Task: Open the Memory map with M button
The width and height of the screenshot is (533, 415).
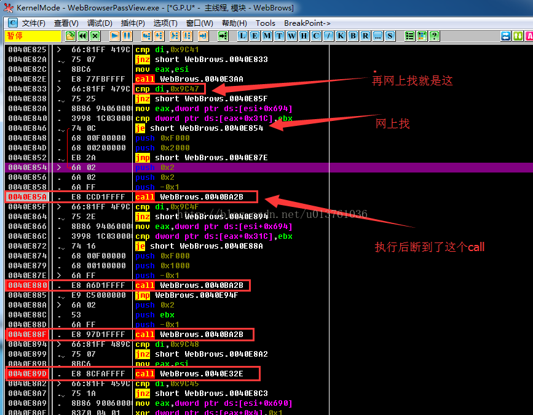Action: click(267, 36)
